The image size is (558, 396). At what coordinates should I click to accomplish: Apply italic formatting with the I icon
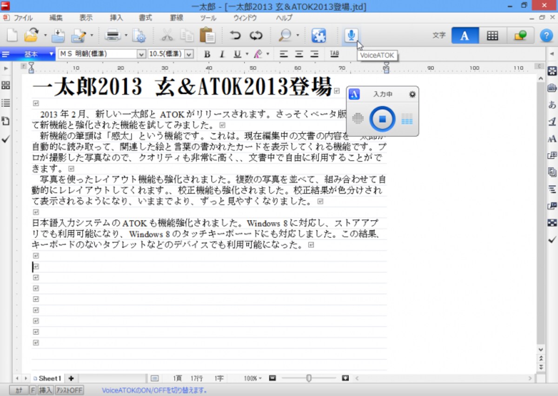[222, 54]
